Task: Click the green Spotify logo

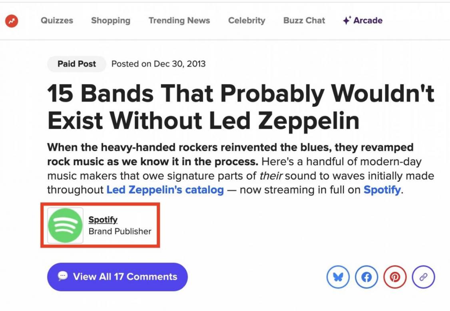Action: (65, 225)
